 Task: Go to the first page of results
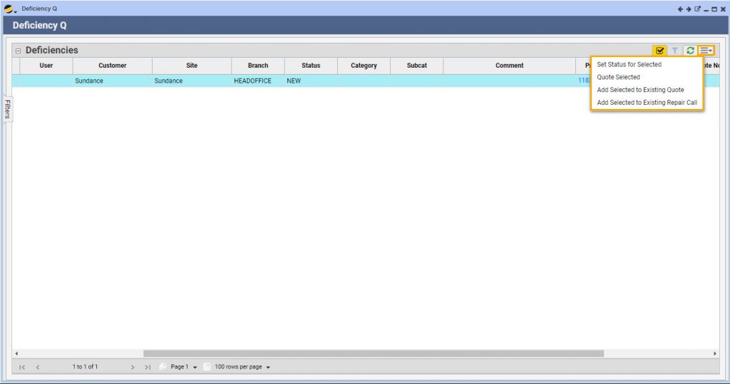(22, 367)
